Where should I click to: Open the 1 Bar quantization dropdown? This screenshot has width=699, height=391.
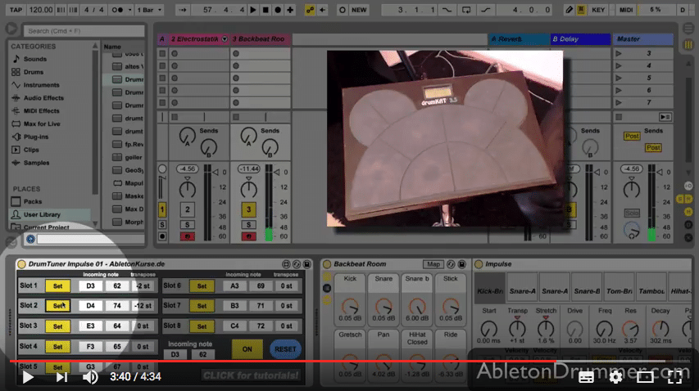(x=148, y=10)
